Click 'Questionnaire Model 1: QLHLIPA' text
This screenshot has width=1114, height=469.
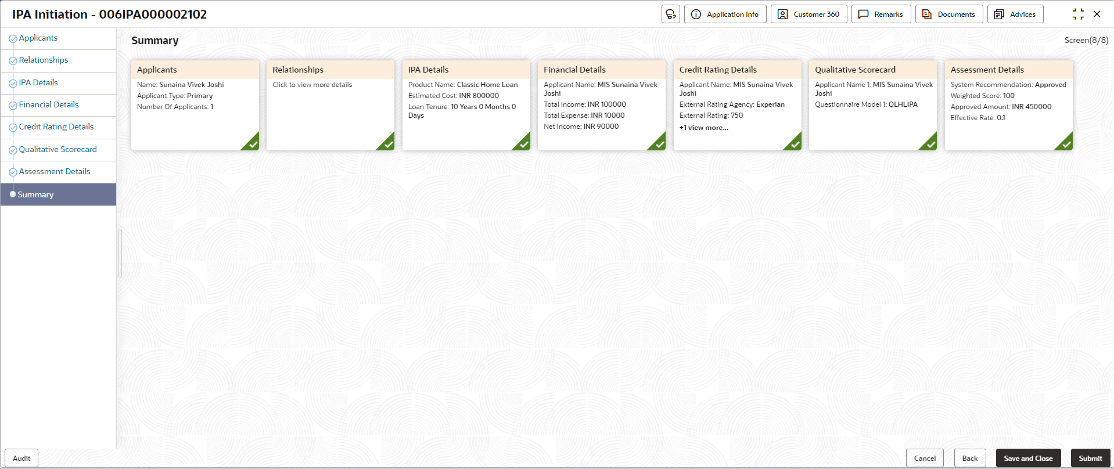[x=866, y=104]
